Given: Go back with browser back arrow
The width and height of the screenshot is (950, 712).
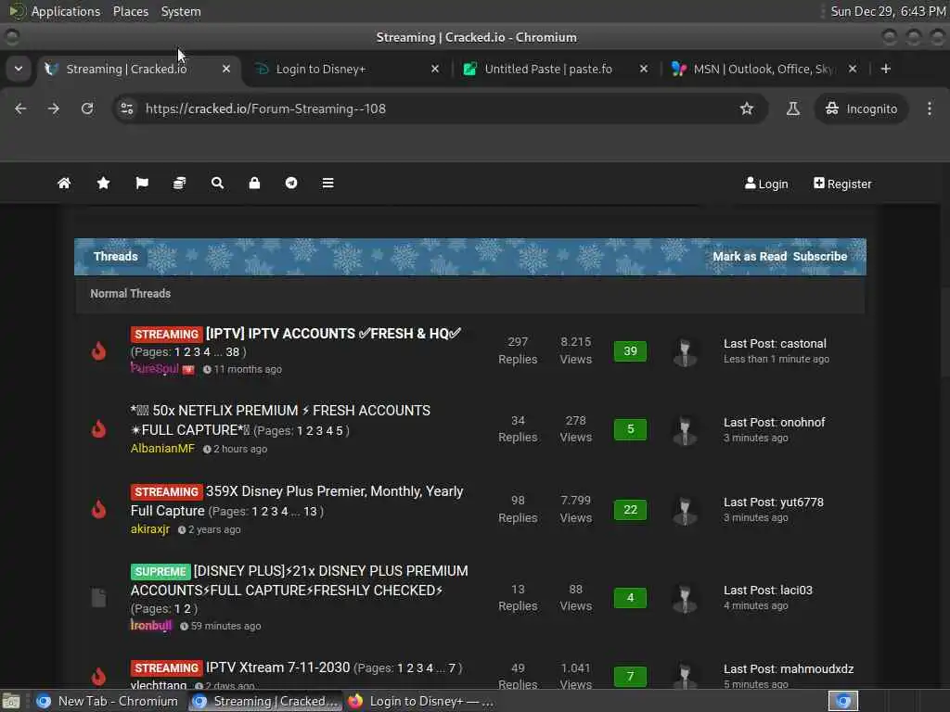Looking at the screenshot, I should (20, 108).
